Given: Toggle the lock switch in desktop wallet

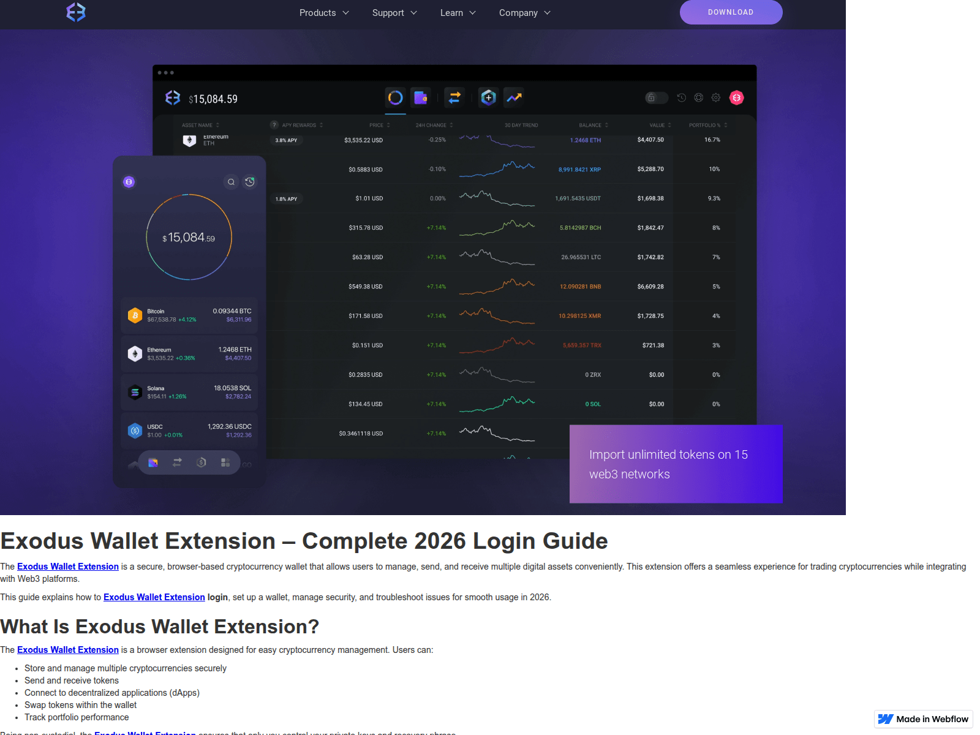Looking at the screenshot, I should (x=656, y=97).
